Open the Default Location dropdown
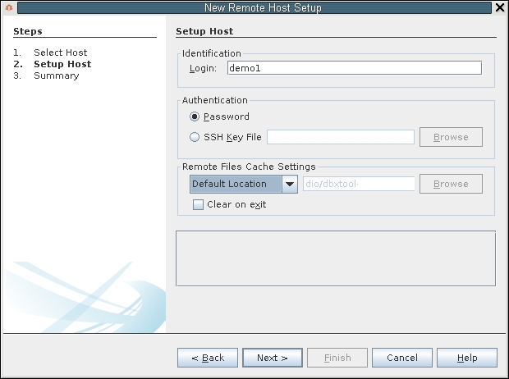Screen dimensions: 509x379 [x=235, y=184]
